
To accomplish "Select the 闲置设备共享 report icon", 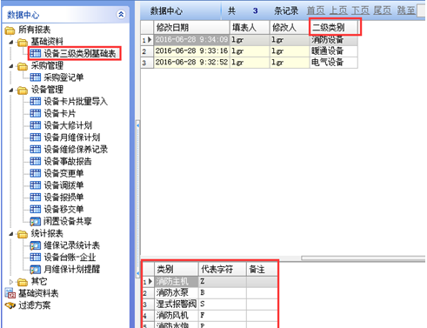I will pos(36,221).
